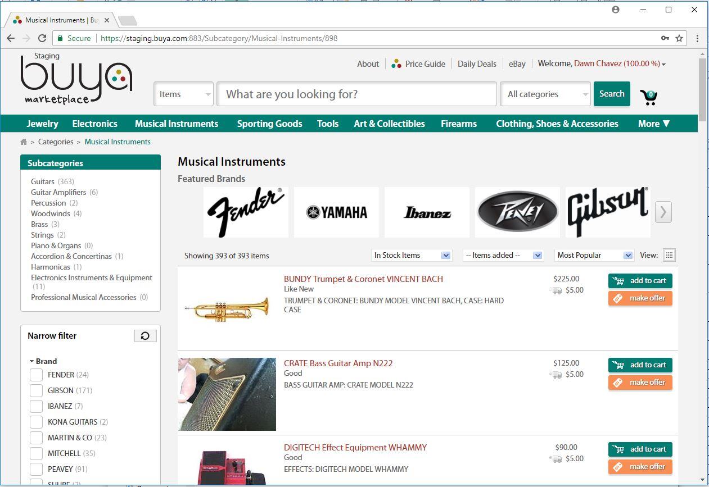
Task: Click the Fender brand logo
Action: [x=246, y=212]
